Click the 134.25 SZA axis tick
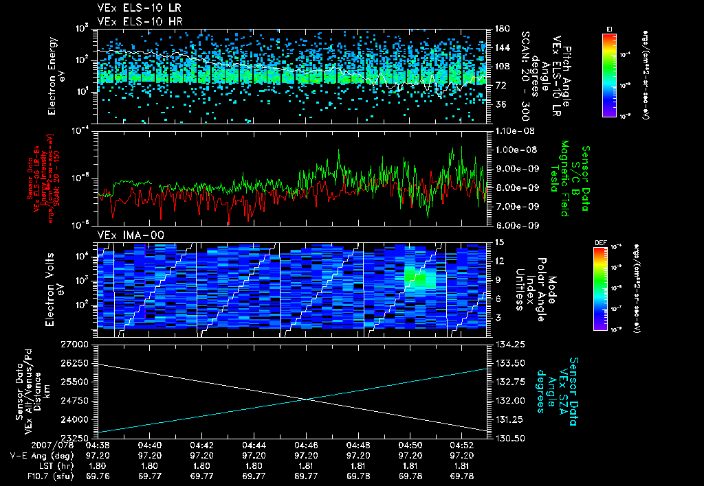This screenshot has height=486, width=704. [510, 345]
